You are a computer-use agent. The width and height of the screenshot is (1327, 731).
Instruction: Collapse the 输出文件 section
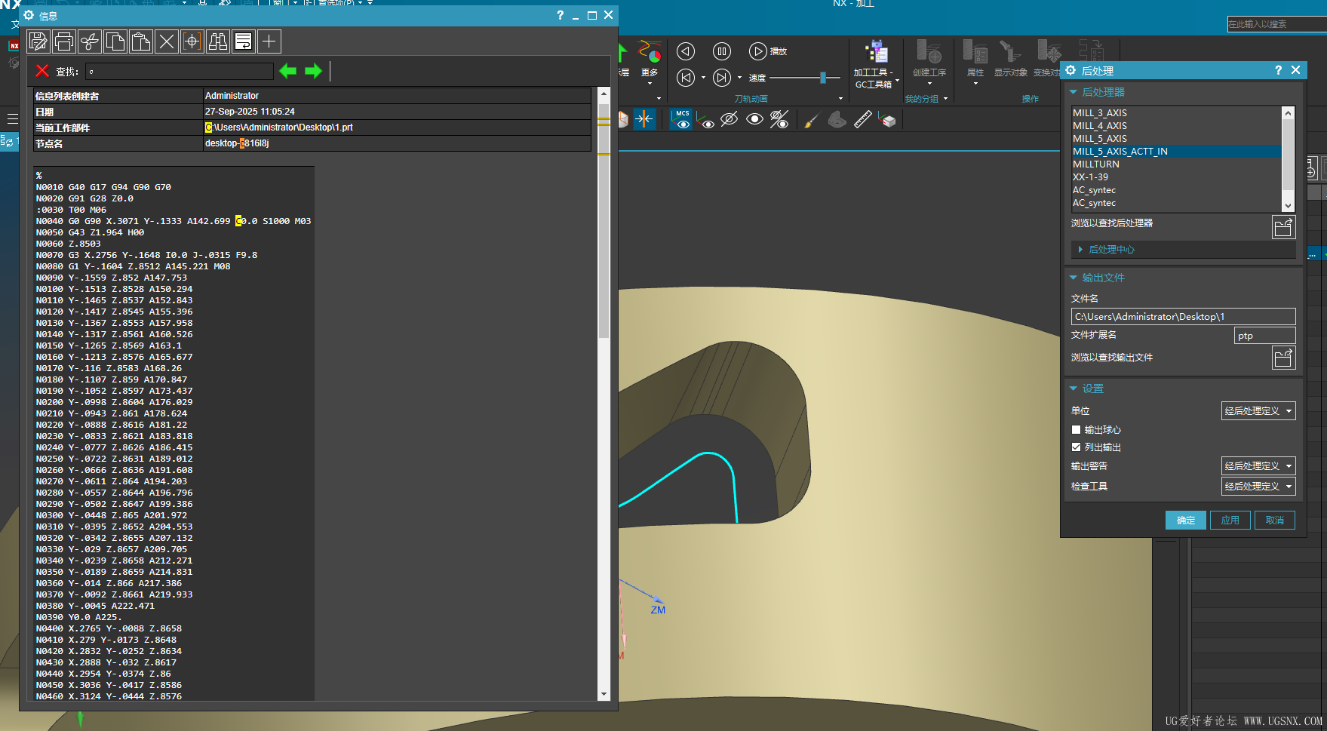point(1074,278)
